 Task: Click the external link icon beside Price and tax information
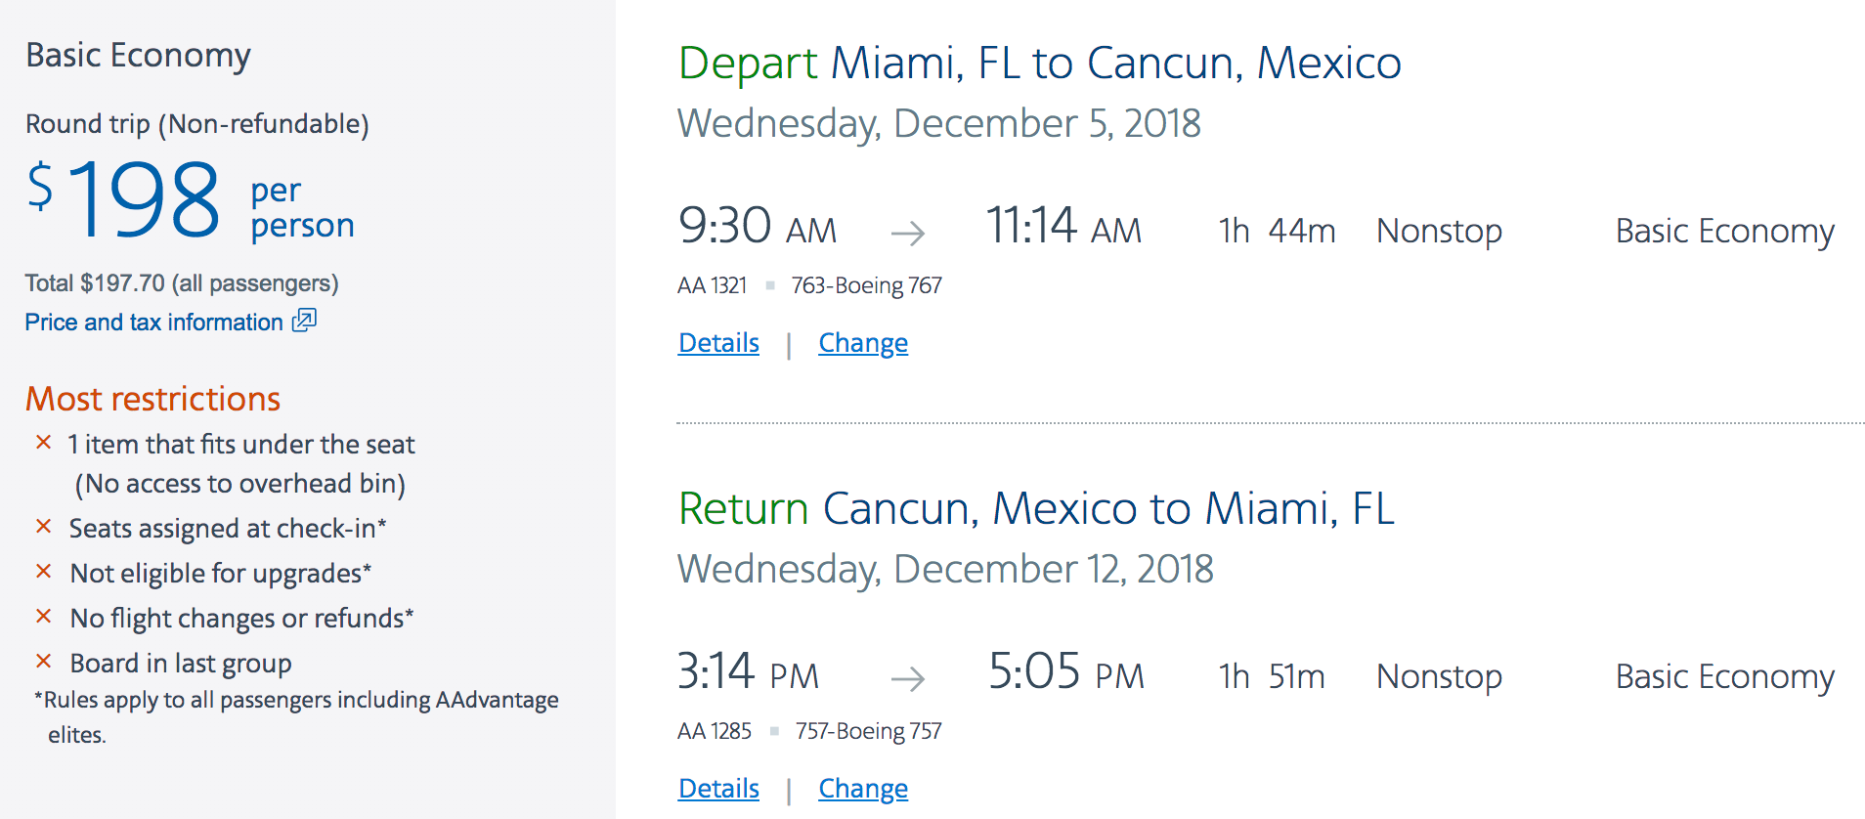tap(305, 321)
